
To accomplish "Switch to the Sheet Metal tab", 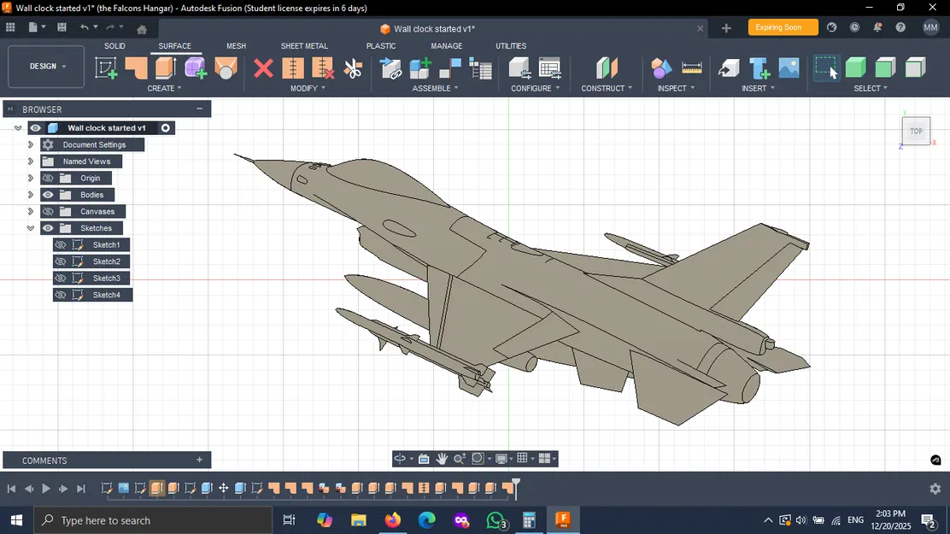I will [304, 46].
